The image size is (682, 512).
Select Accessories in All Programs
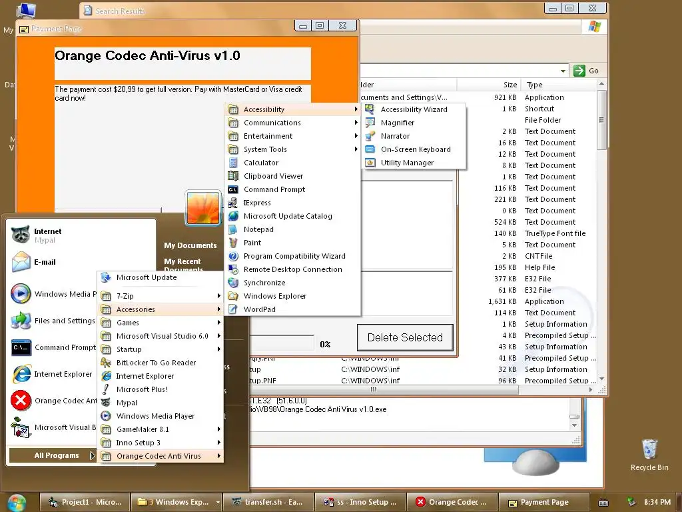point(160,309)
